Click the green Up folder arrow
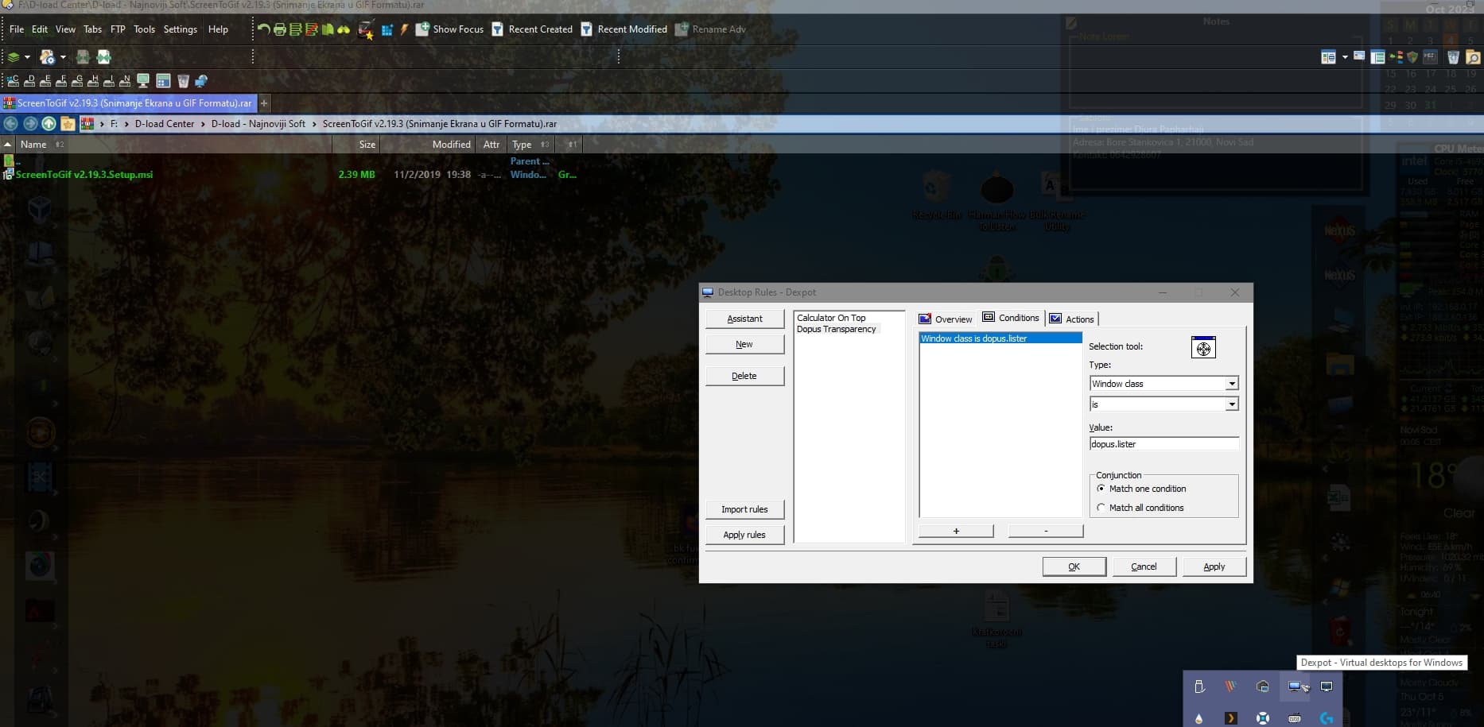The height and width of the screenshot is (727, 1484). point(49,124)
